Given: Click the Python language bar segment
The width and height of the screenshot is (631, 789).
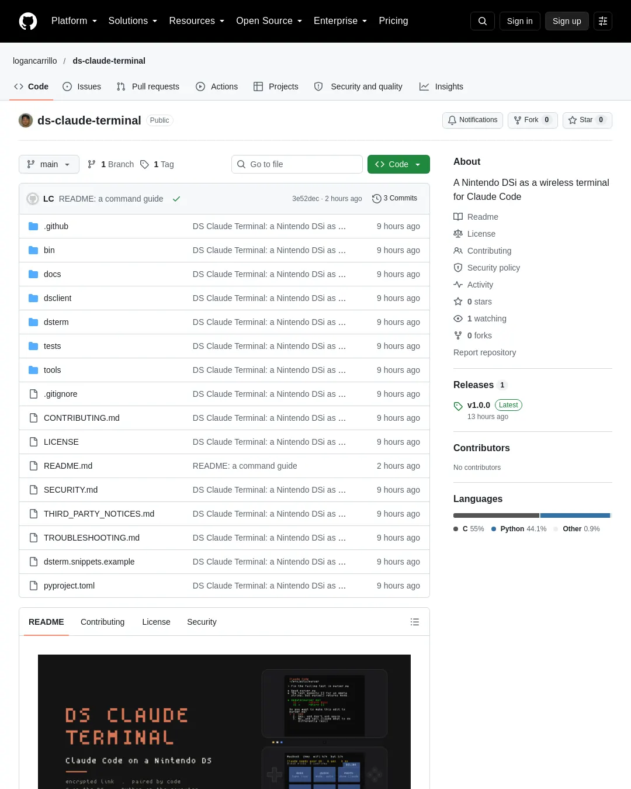Looking at the screenshot, I should 575,515.
